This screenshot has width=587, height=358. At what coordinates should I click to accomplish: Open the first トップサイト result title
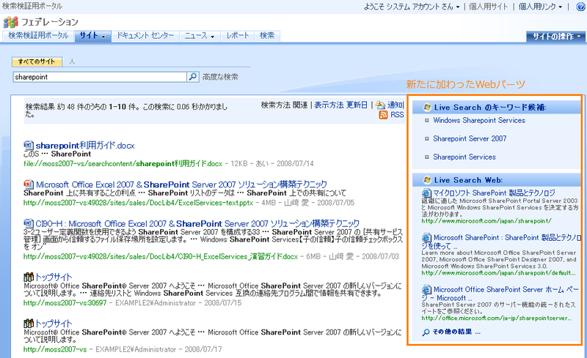[54, 277]
